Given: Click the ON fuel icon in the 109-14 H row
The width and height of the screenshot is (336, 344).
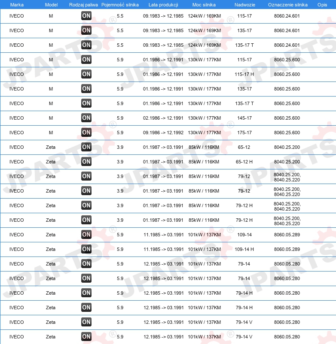Looking at the screenshot, I should coord(86,249).
